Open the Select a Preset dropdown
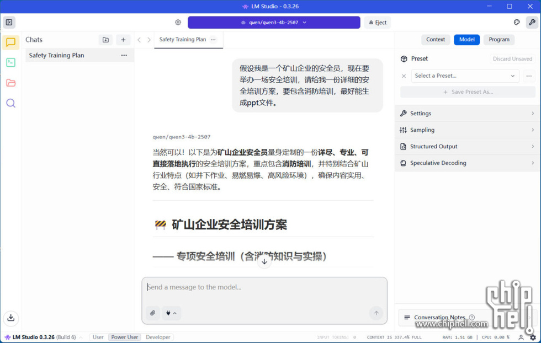Screen dimensions: 541x343 tap(465, 76)
